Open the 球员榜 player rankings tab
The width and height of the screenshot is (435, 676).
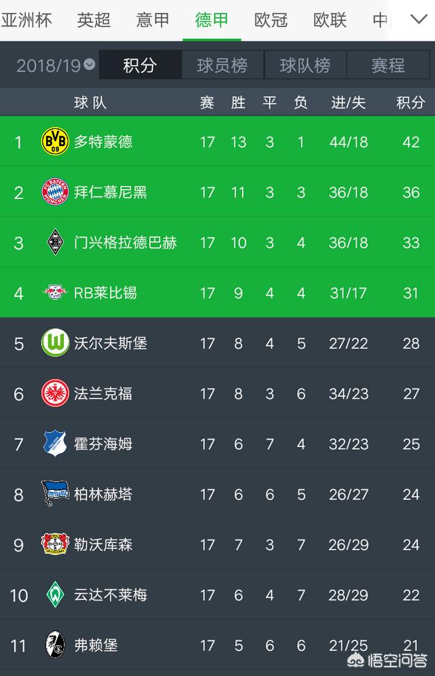pos(222,65)
